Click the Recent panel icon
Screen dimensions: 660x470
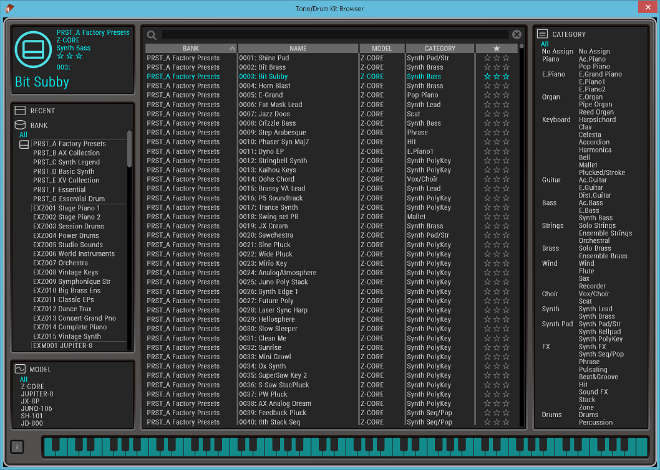click(x=20, y=110)
